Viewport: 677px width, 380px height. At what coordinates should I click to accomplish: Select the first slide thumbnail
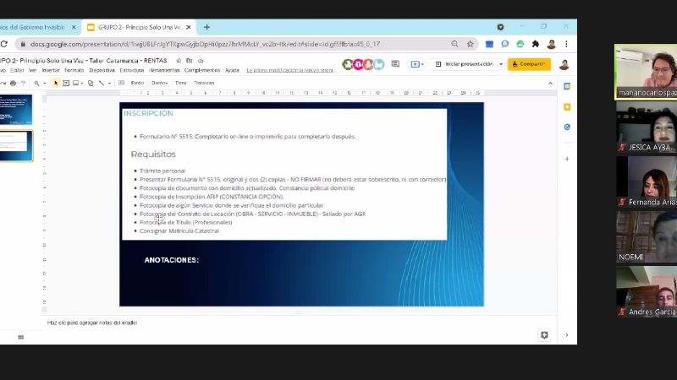pyautogui.click(x=15, y=110)
